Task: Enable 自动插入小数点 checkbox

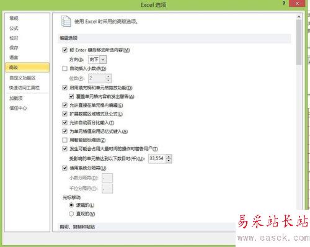Action: click(64, 68)
